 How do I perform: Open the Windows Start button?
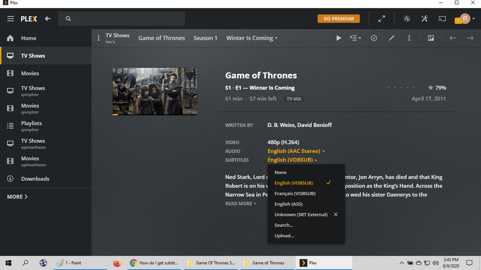pos(8,263)
